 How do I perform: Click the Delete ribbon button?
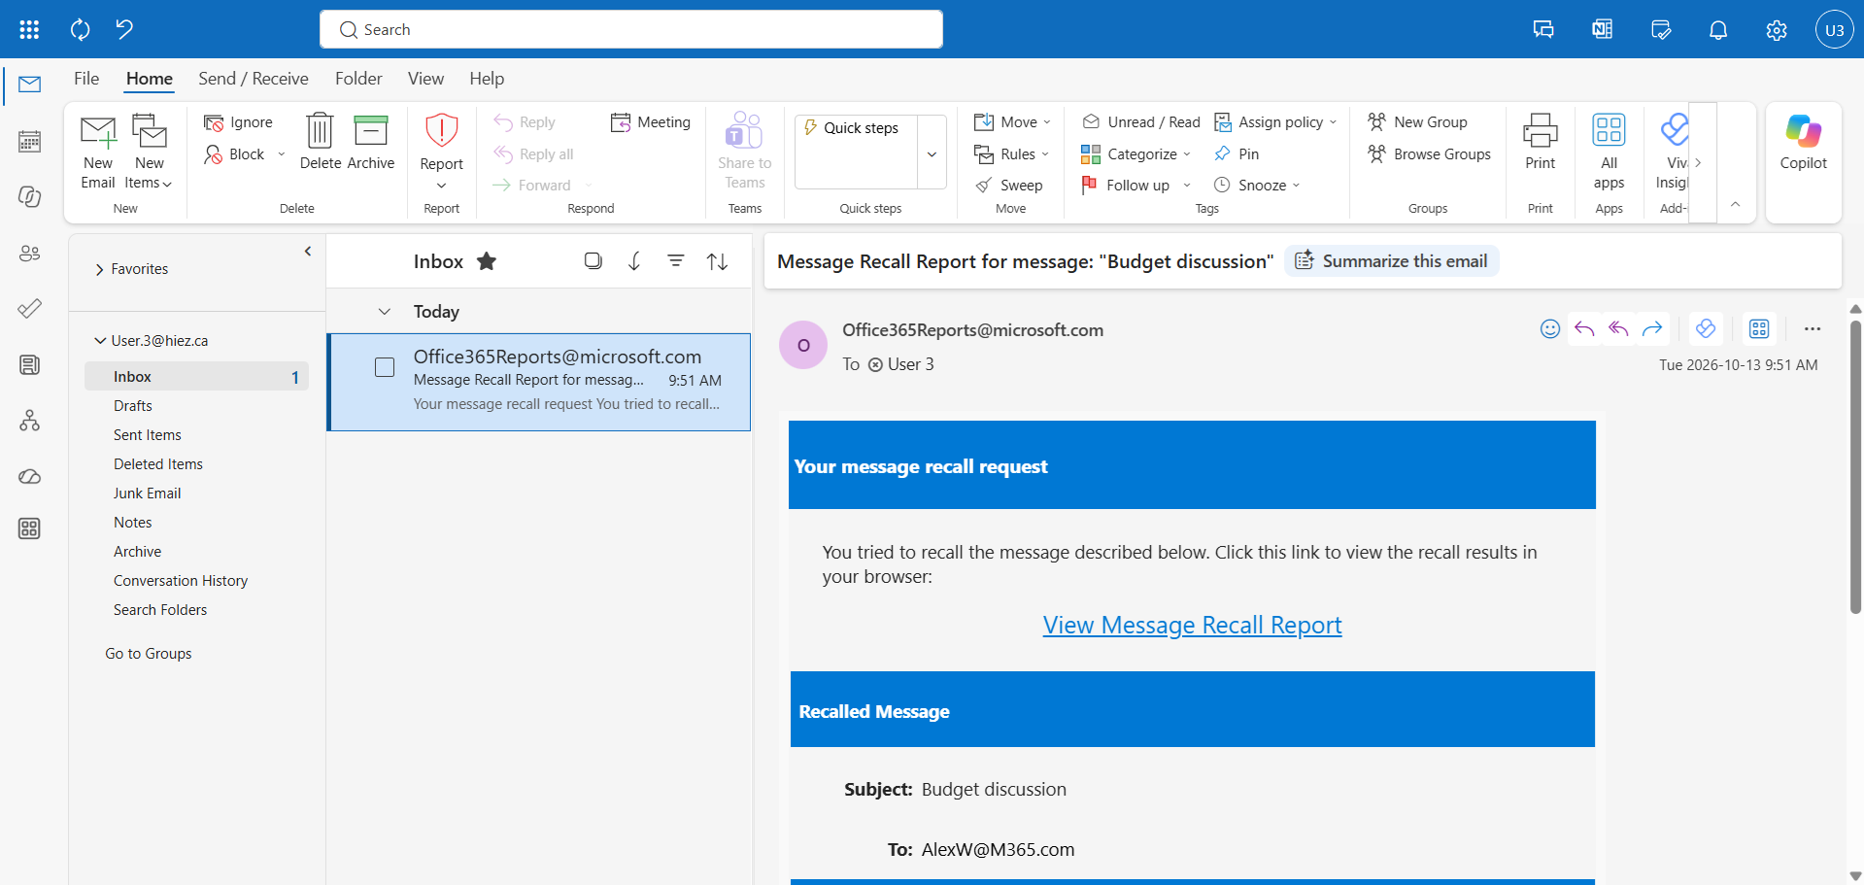tap(320, 142)
